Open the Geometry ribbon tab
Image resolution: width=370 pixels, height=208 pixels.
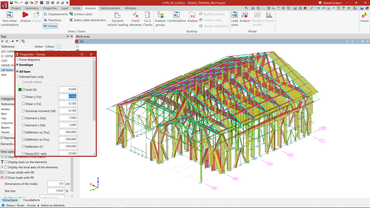(x=32, y=8)
